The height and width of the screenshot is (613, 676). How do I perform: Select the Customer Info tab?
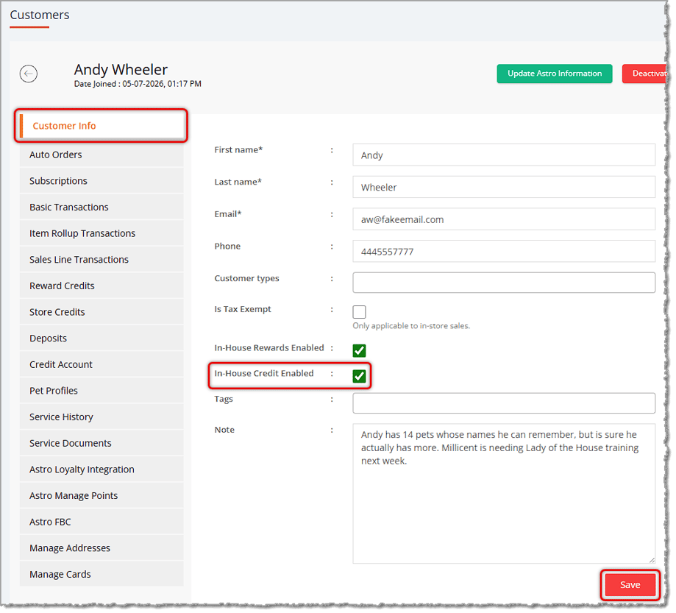click(102, 126)
